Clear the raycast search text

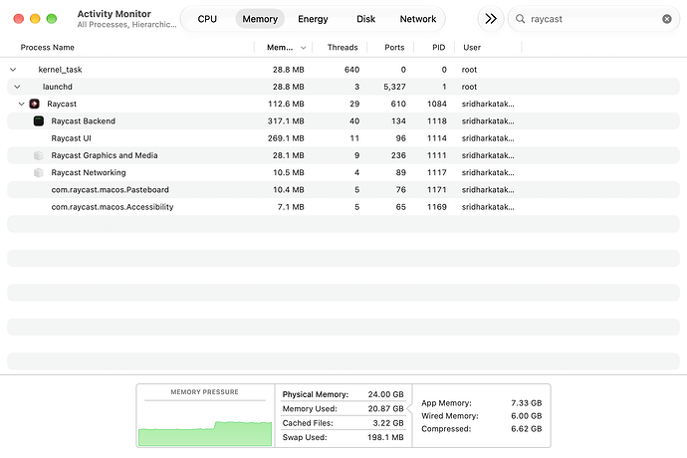click(667, 19)
